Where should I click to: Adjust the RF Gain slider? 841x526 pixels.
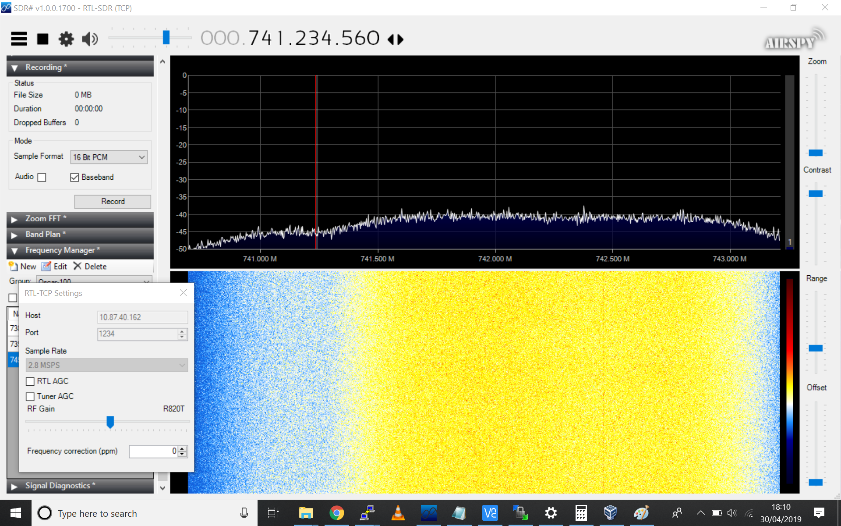point(110,422)
